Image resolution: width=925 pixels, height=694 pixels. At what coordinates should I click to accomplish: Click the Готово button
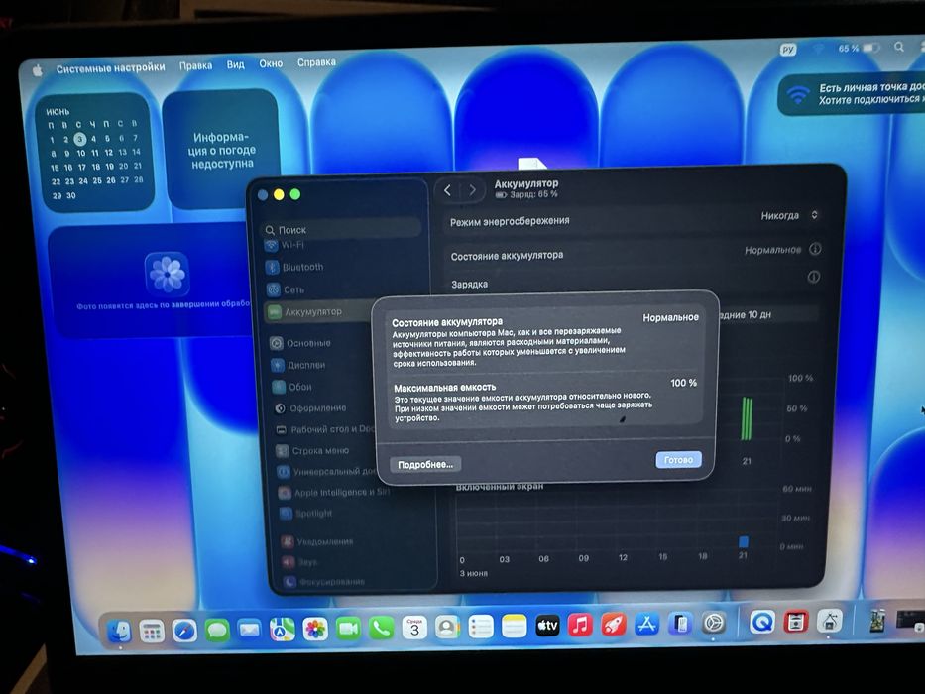(x=678, y=460)
